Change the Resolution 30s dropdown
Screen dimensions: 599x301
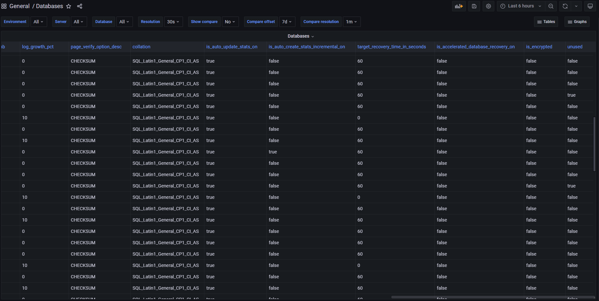[173, 21]
